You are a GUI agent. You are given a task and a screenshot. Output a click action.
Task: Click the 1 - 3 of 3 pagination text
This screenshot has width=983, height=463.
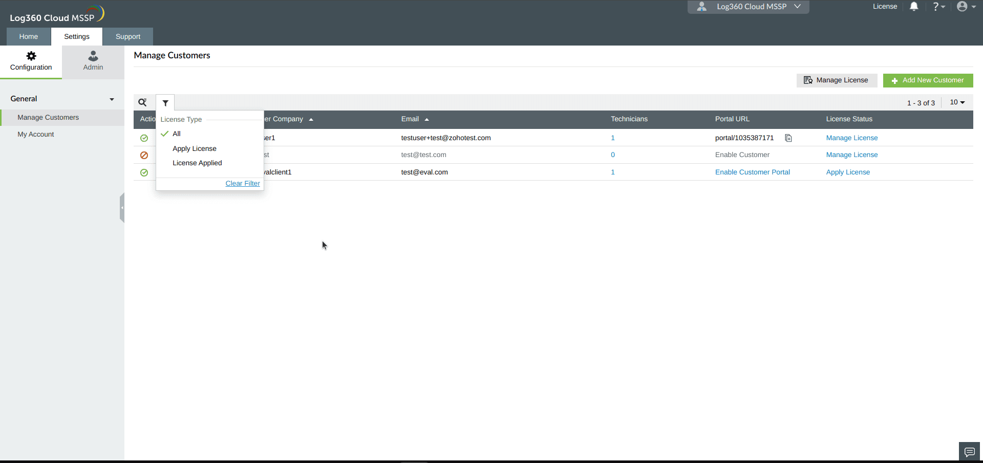(x=921, y=103)
